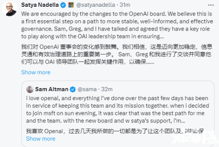Screen dimensions: 219x147
Task: Click the watermark logo in bottom corner
Action: pos(196,137)
